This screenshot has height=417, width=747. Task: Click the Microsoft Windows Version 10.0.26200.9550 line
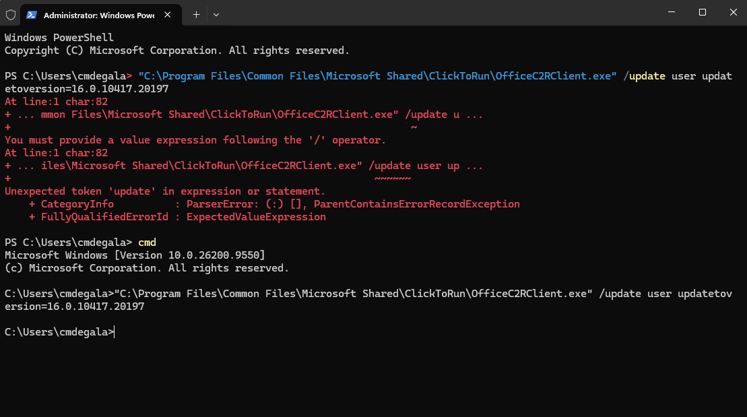(135, 255)
